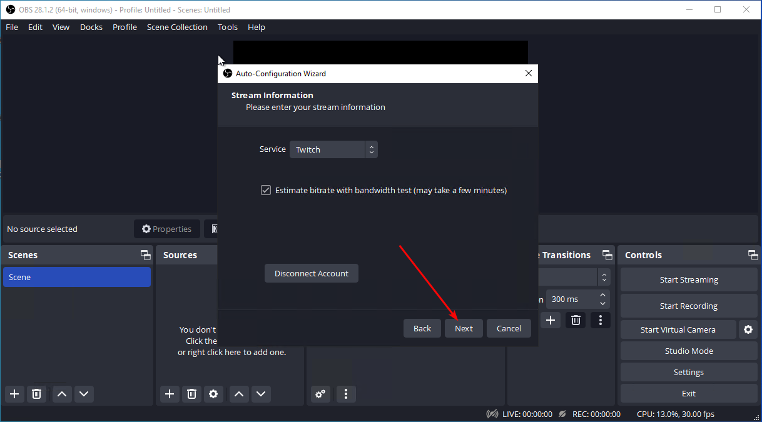Undock the Controls panel
Screen dimensions: 762x422
coord(753,255)
